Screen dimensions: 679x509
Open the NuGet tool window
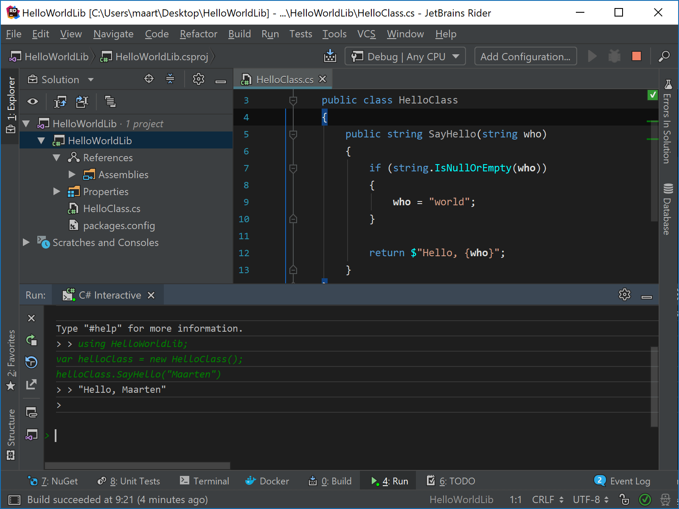(x=53, y=481)
